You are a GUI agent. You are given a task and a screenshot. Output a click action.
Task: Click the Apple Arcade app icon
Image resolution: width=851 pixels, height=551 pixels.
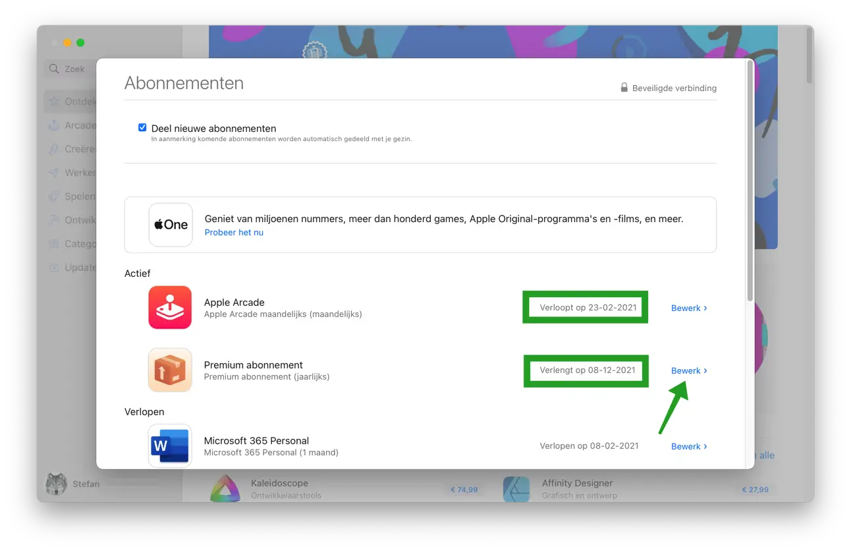[x=170, y=307]
